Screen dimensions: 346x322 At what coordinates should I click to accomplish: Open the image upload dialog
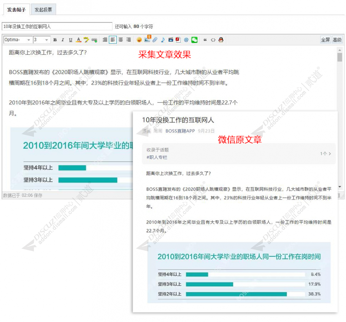pyautogui.click(x=148, y=40)
